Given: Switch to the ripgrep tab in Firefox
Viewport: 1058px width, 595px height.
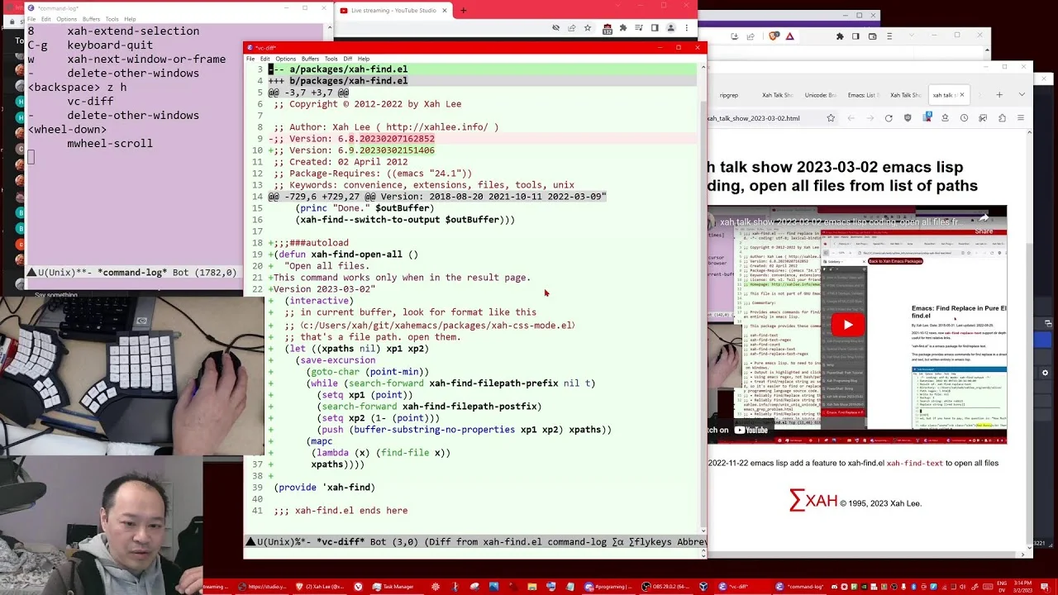Looking at the screenshot, I should [728, 95].
